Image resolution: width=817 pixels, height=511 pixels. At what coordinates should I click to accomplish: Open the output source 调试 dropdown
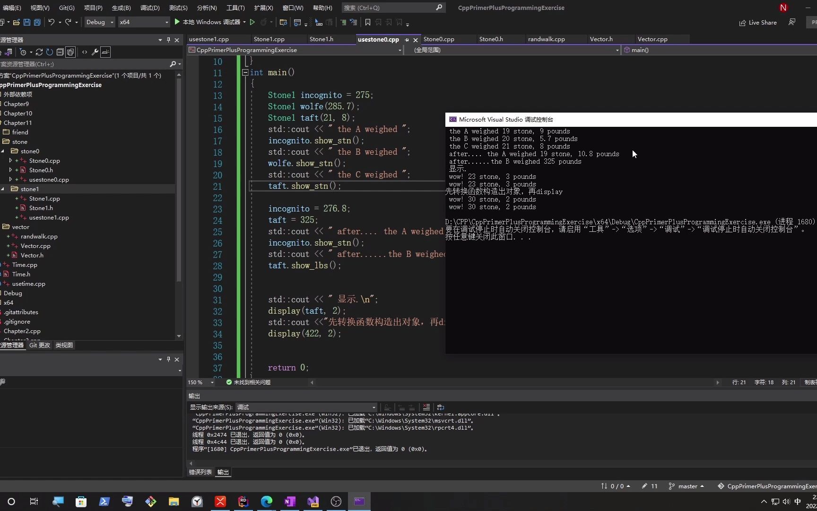click(306, 407)
